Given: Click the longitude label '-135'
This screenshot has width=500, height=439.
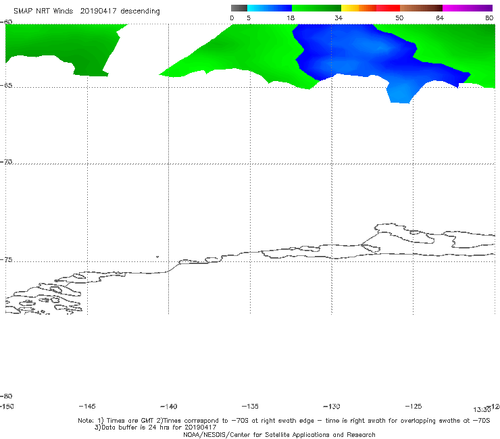Looking at the screenshot, I should [x=250, y=406].
